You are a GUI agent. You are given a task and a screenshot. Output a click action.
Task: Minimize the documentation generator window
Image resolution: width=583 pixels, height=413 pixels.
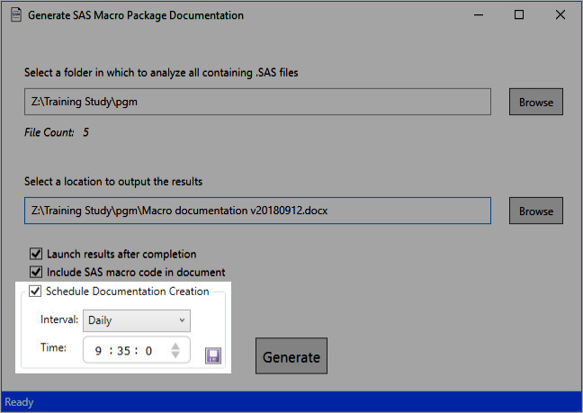click(477, 15)
